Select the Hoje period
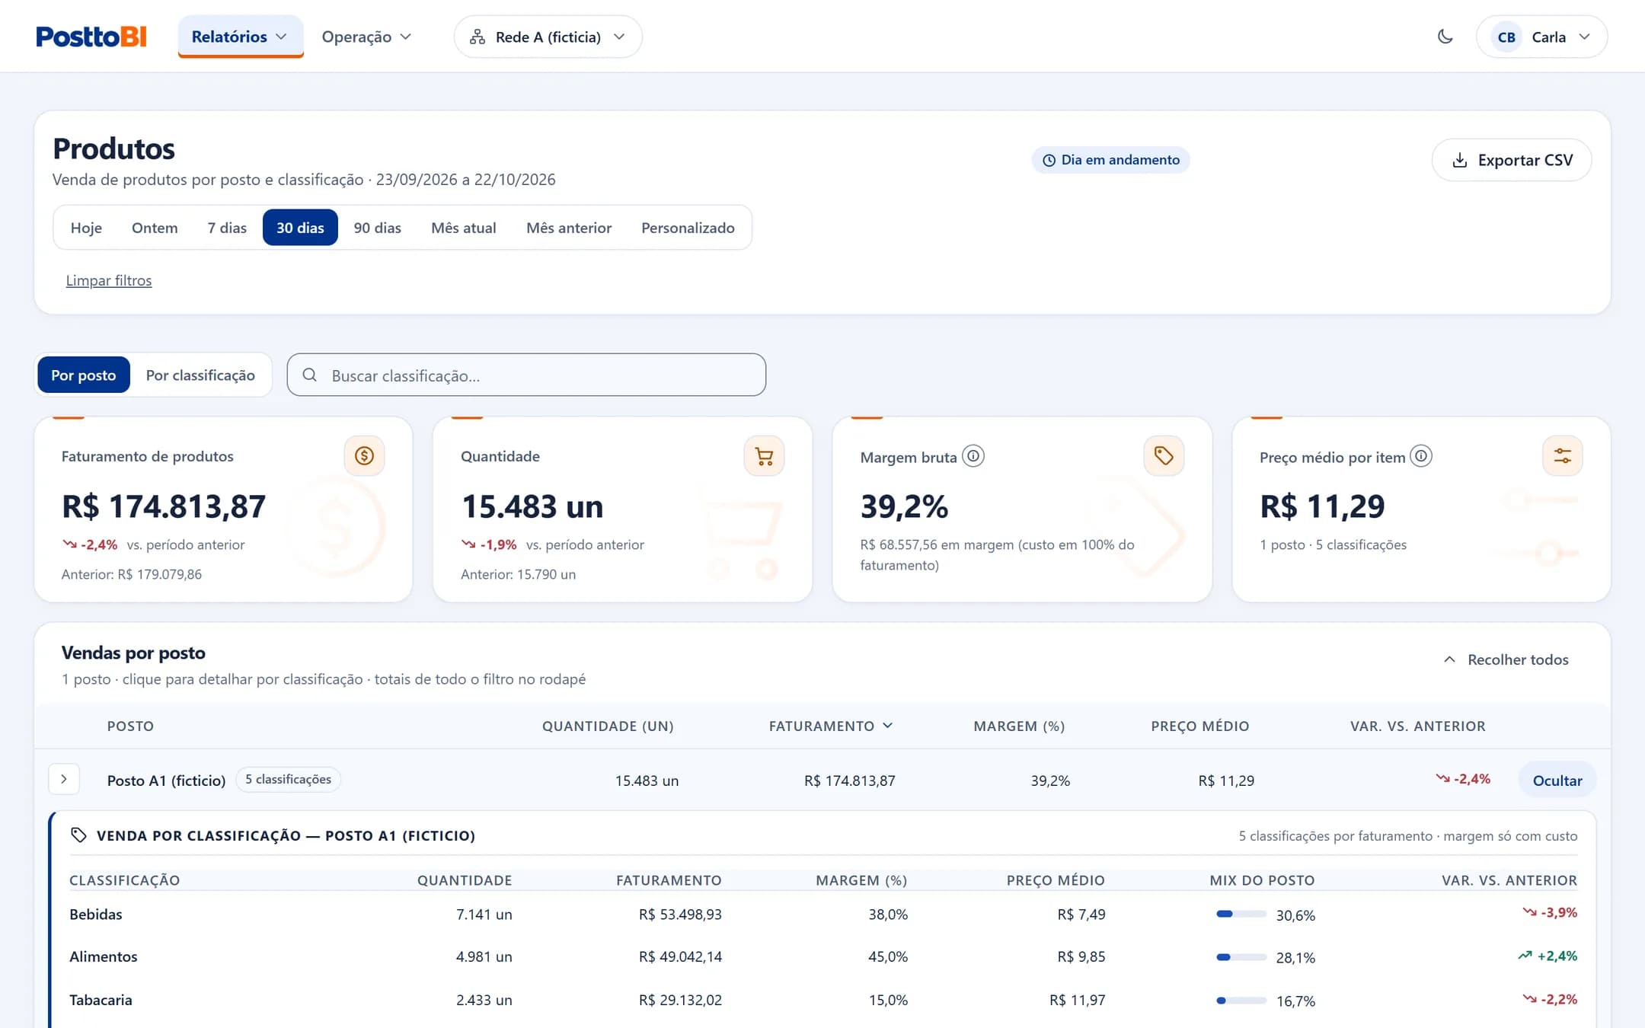 [86, 228]
